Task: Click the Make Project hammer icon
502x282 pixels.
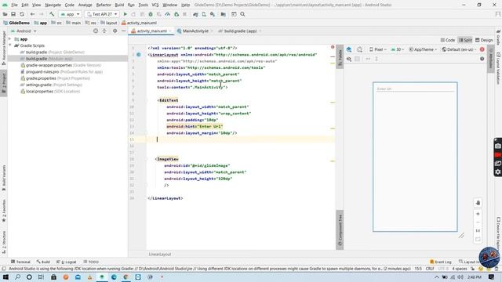Action: [52, 14]
